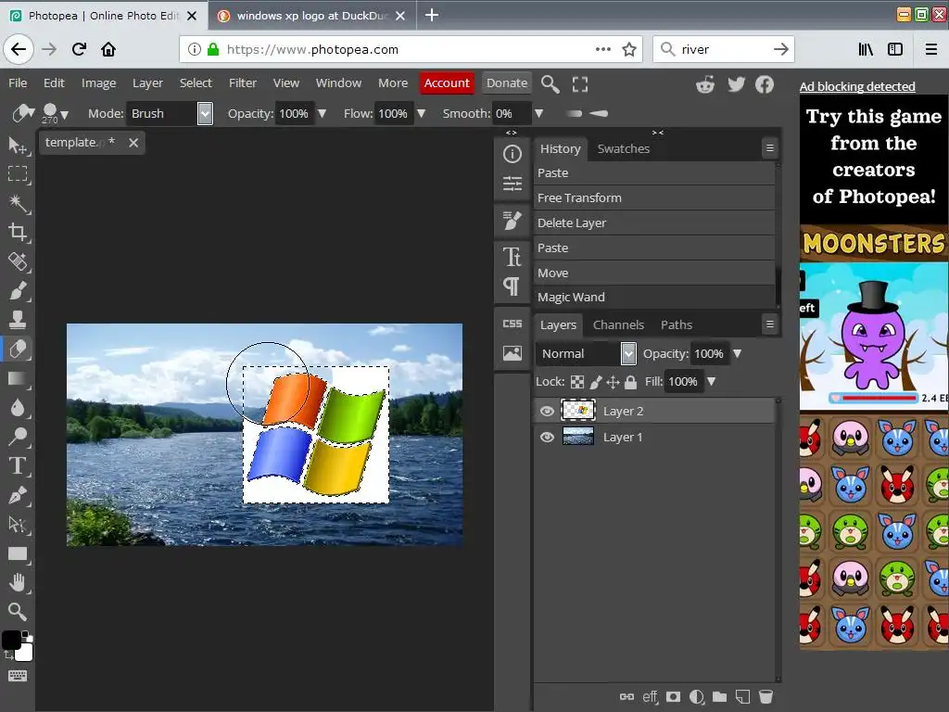Open the Character panel icon
The image size is (949, 712).
[512, 257]
